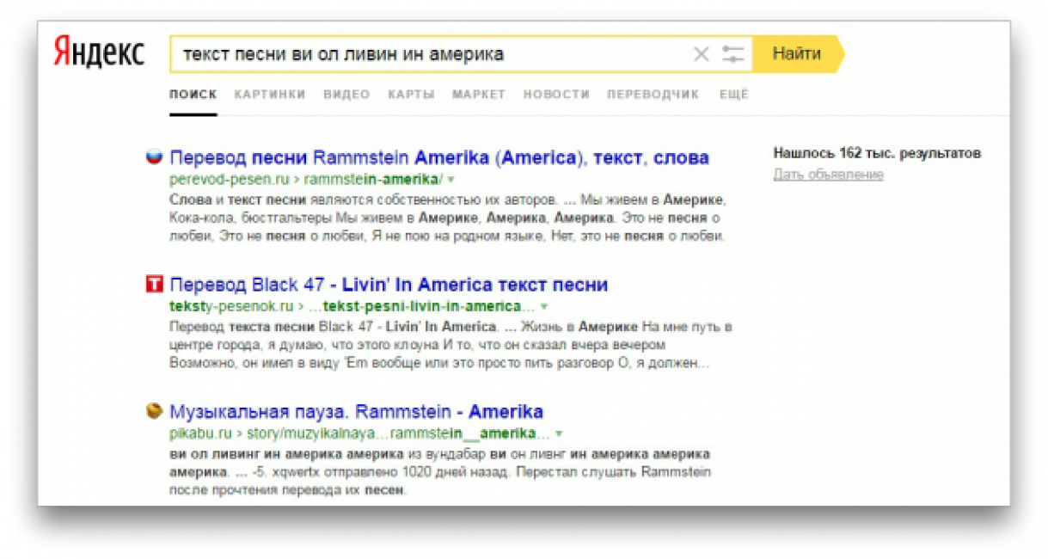Viewport: 1048px width, 559px height.
Task: Expand dropdown arrow next to pikabu.ru URL
Action: (557, 433)
